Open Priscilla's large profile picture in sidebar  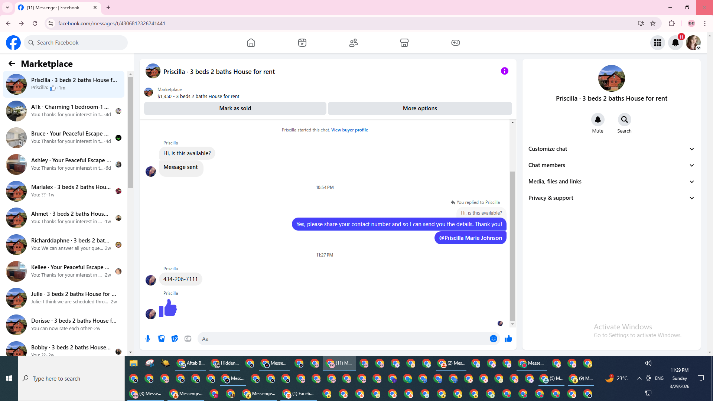(x=611, y=78)
